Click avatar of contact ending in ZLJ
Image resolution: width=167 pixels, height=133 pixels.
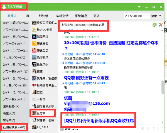pos(34,127)
